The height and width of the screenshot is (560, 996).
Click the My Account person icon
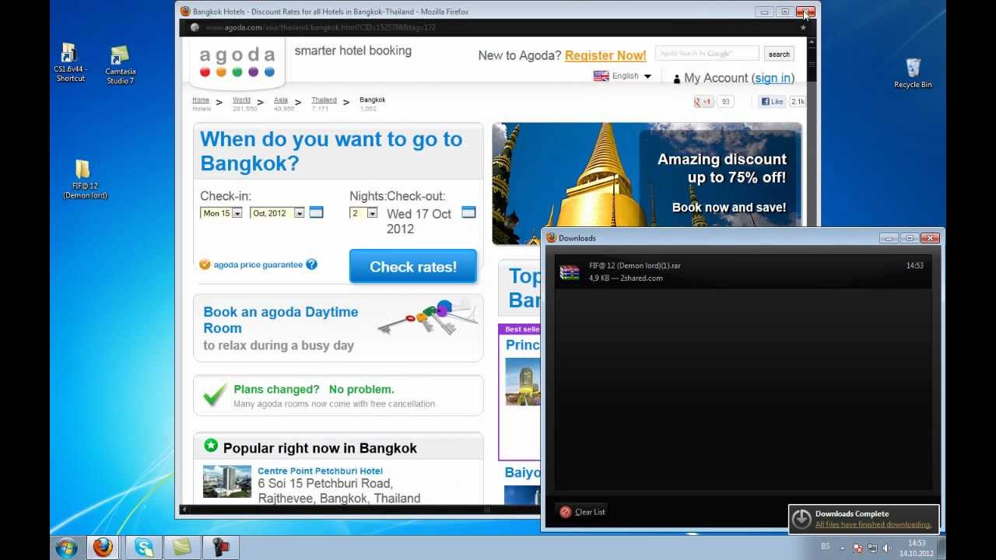click(676, 79)
